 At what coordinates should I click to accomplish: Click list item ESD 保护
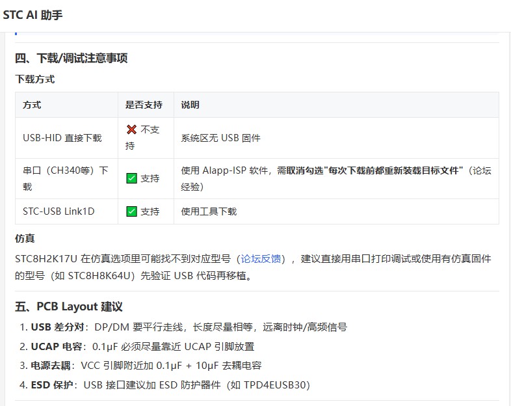point(164,385)
